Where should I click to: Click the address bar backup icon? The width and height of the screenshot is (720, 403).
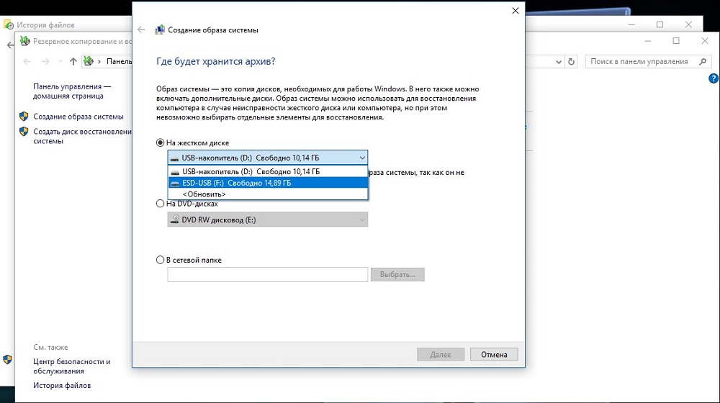point(89,61)
